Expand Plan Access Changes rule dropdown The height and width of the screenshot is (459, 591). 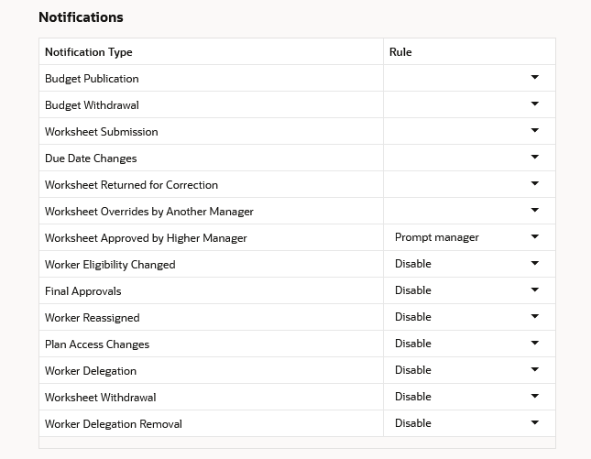click(x=534, y=343)
